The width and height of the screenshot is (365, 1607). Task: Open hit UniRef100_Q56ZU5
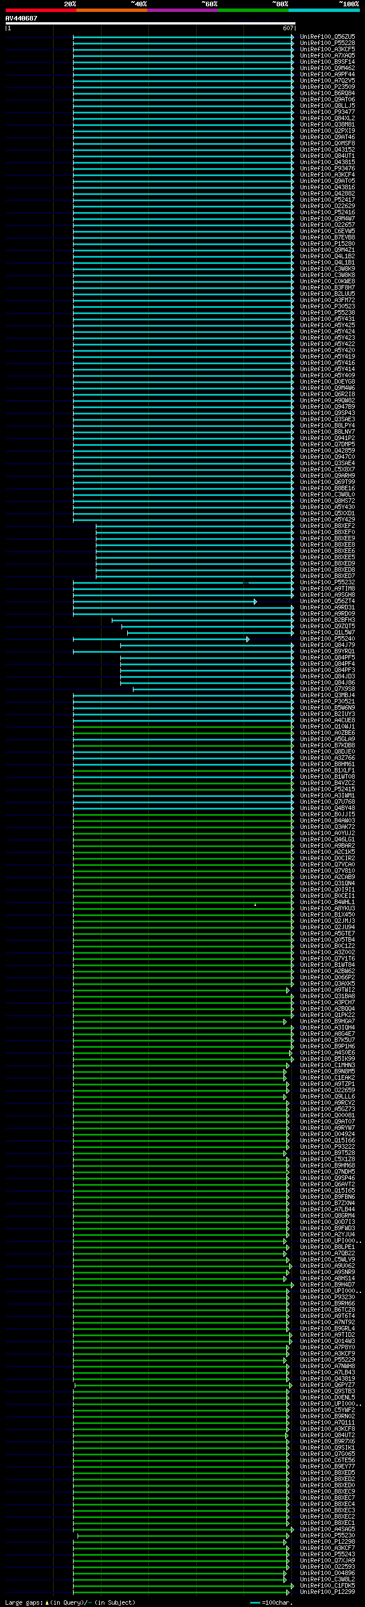pos(327,37)
